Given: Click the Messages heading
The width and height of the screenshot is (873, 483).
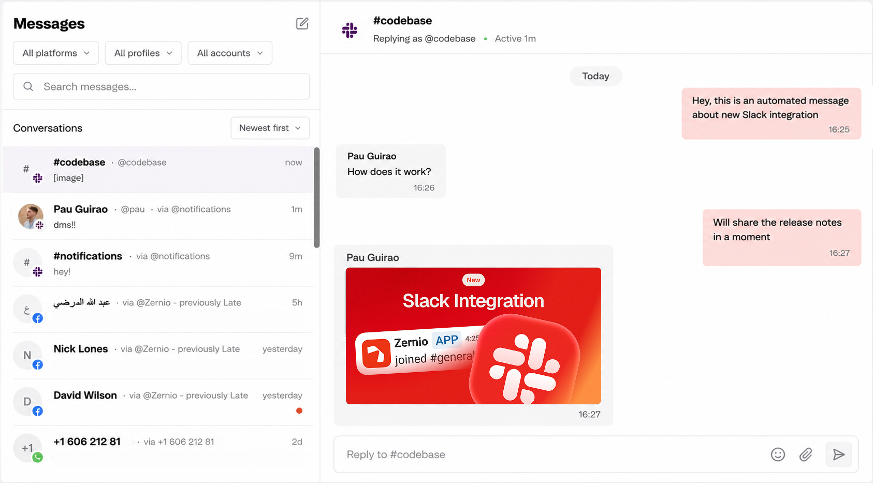Looking at the screenshot, I should point(49,24).
